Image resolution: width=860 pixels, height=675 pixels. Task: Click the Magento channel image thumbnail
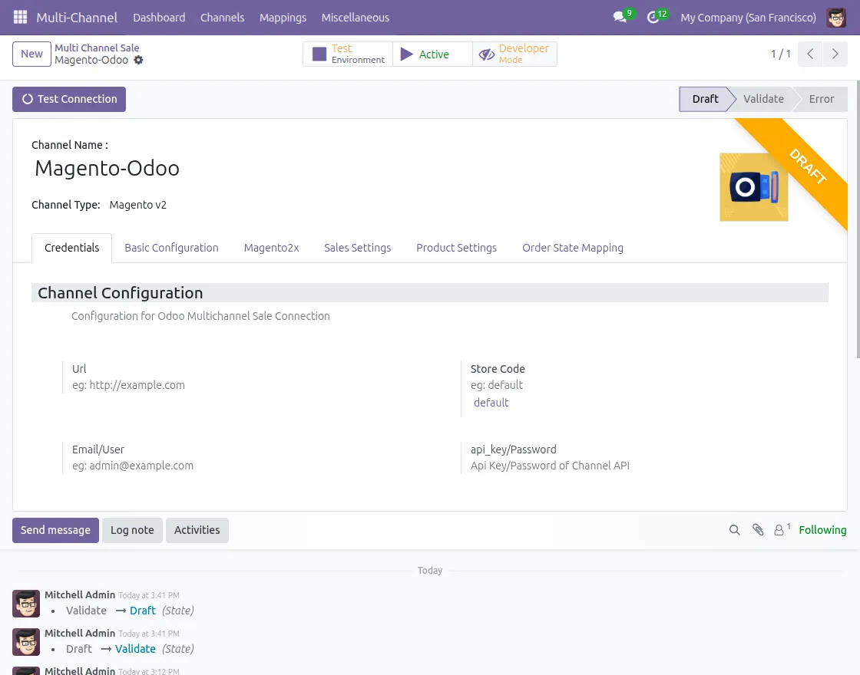(x=753, y=187)
